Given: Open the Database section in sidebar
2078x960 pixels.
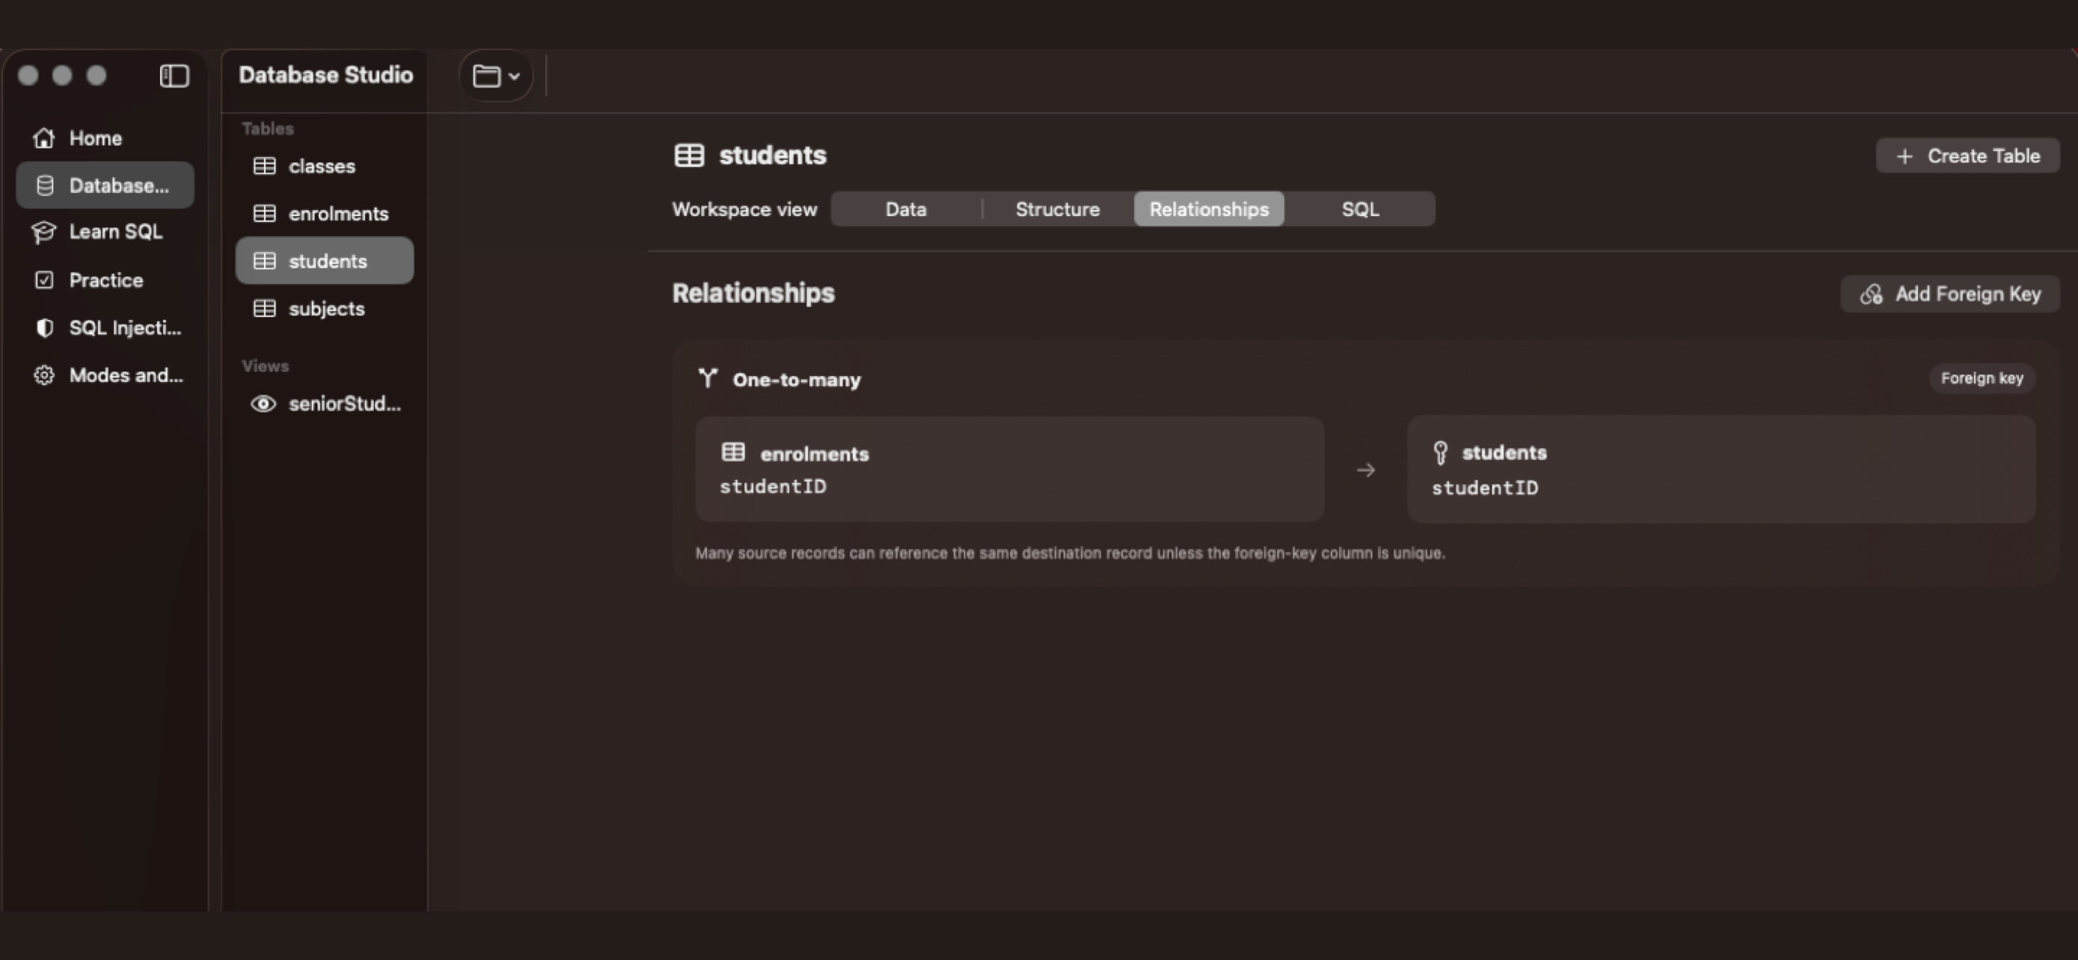Looking at the screenshot, I should 105,185.
